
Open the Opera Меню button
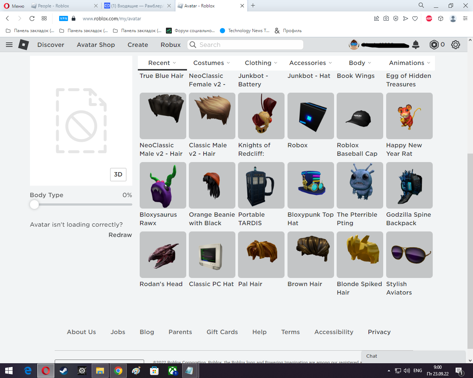point(14,6)
